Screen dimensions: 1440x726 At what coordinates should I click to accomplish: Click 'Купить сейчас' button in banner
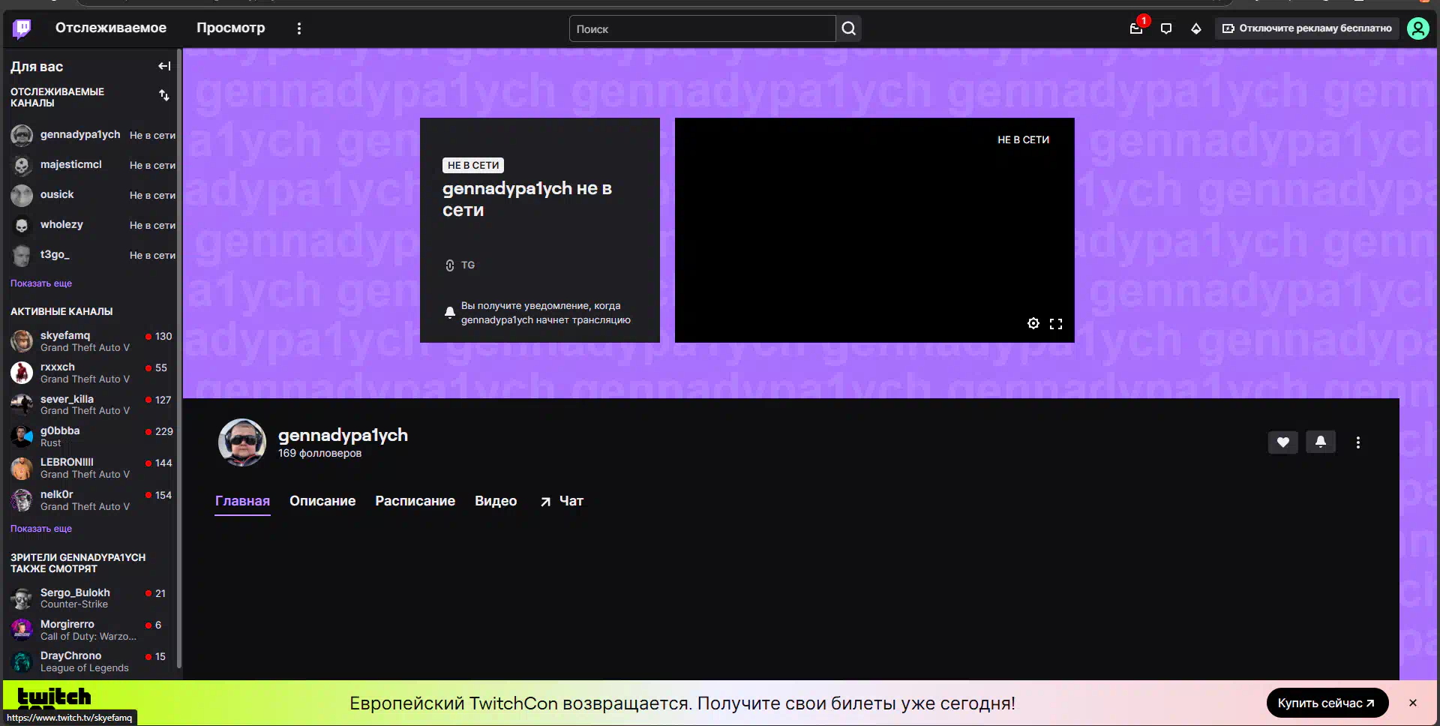[x=1327, y=703]
